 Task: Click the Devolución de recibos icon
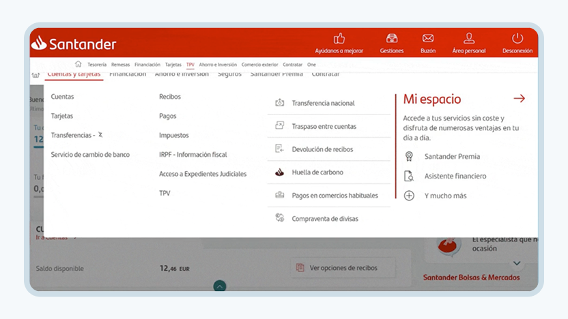pyautogui.click(x=280, y=149)
